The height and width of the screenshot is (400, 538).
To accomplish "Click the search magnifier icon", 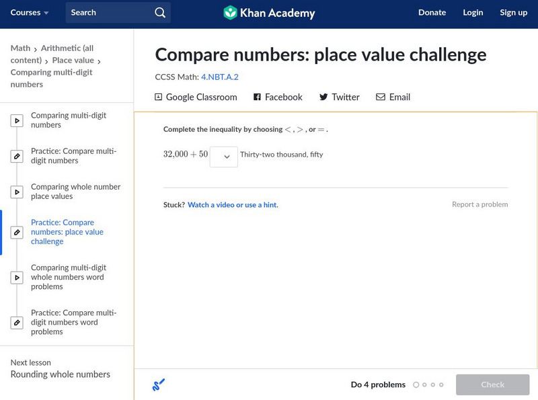I will pos(159,13).
